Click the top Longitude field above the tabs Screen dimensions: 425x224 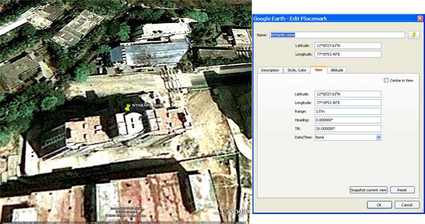pyautogui.click(x=348, y=54)
